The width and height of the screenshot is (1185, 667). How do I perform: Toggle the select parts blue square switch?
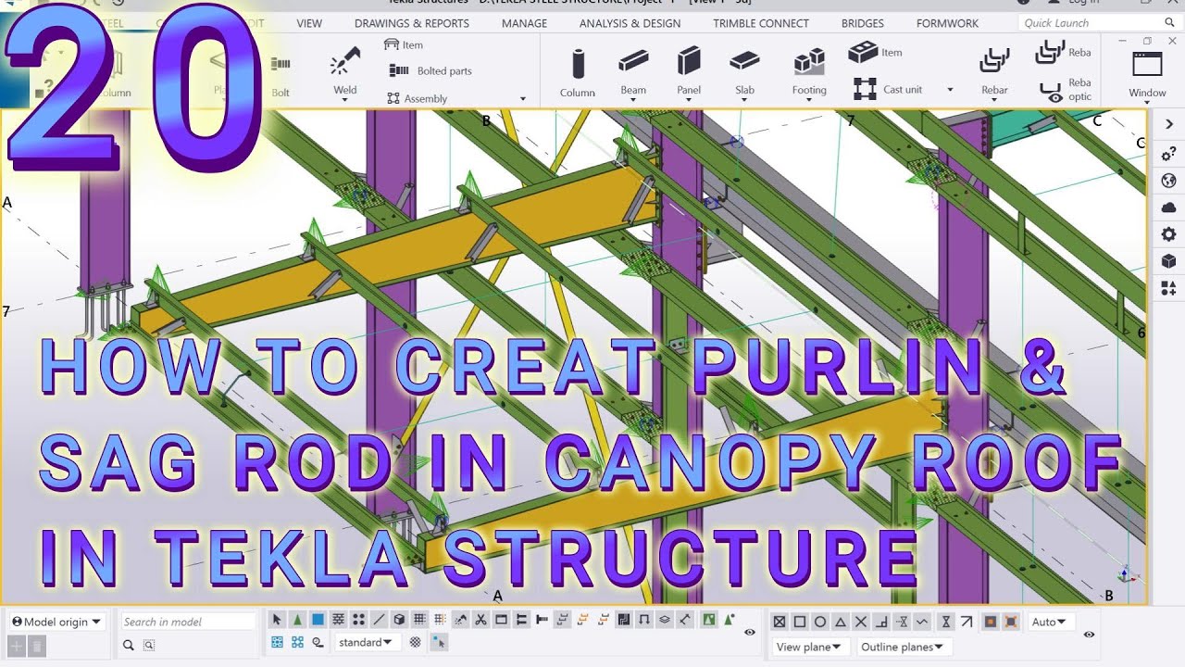tap(318, 620)
